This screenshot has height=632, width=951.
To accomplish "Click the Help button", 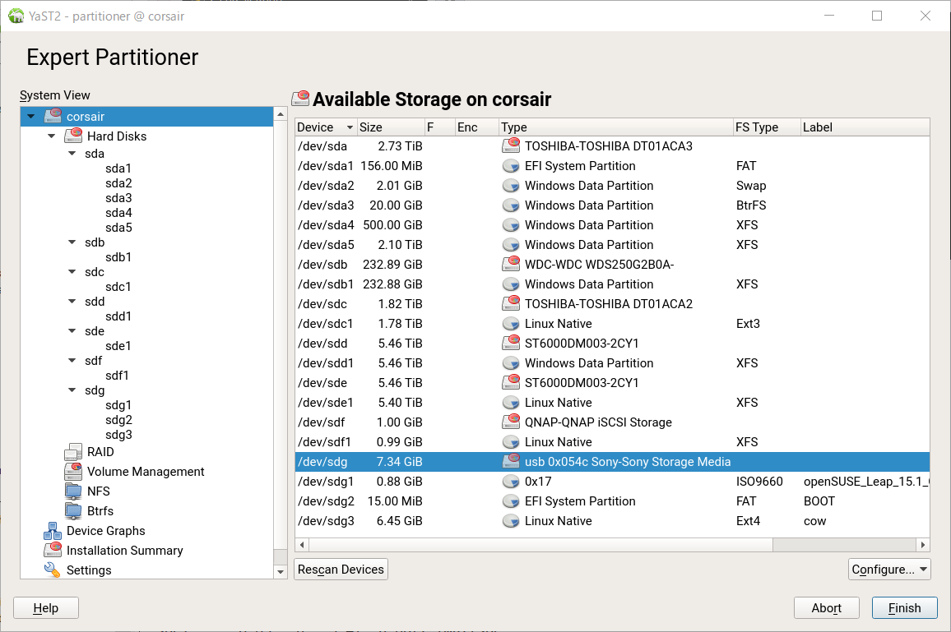I will click(x=46, y=608).
